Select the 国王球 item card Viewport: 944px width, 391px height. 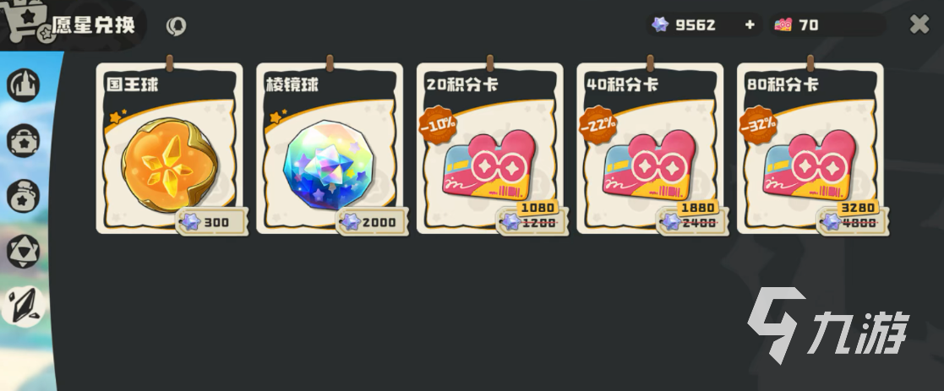169,148
